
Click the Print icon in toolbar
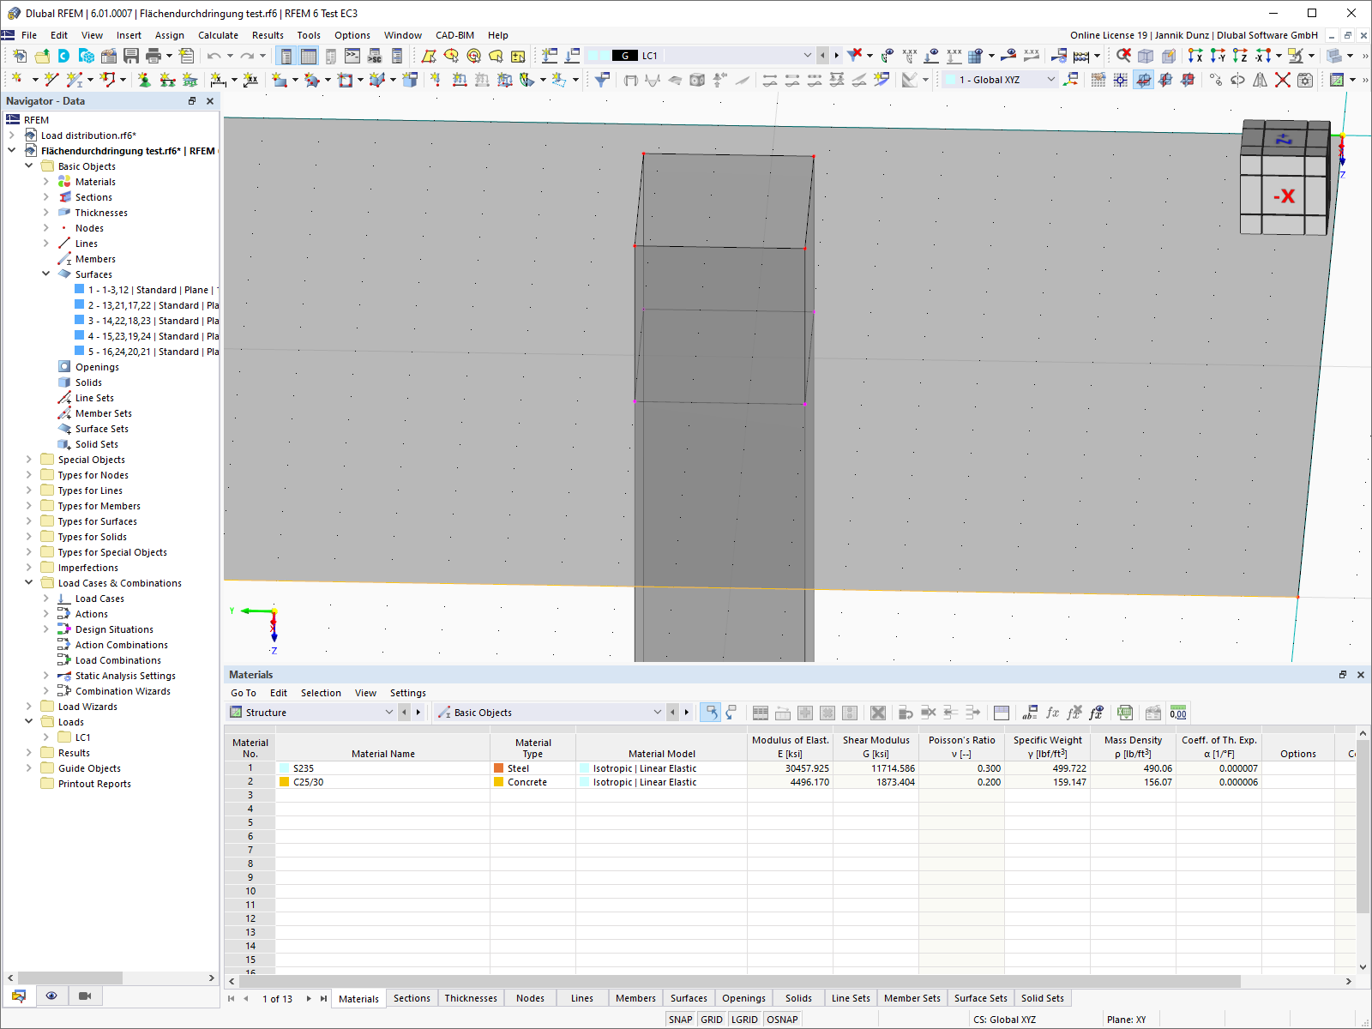pos(153,56)
